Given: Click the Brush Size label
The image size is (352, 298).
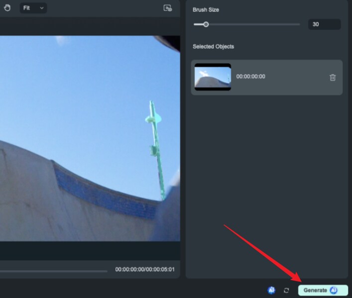Looking at the screenshot, I should [206, 9].
